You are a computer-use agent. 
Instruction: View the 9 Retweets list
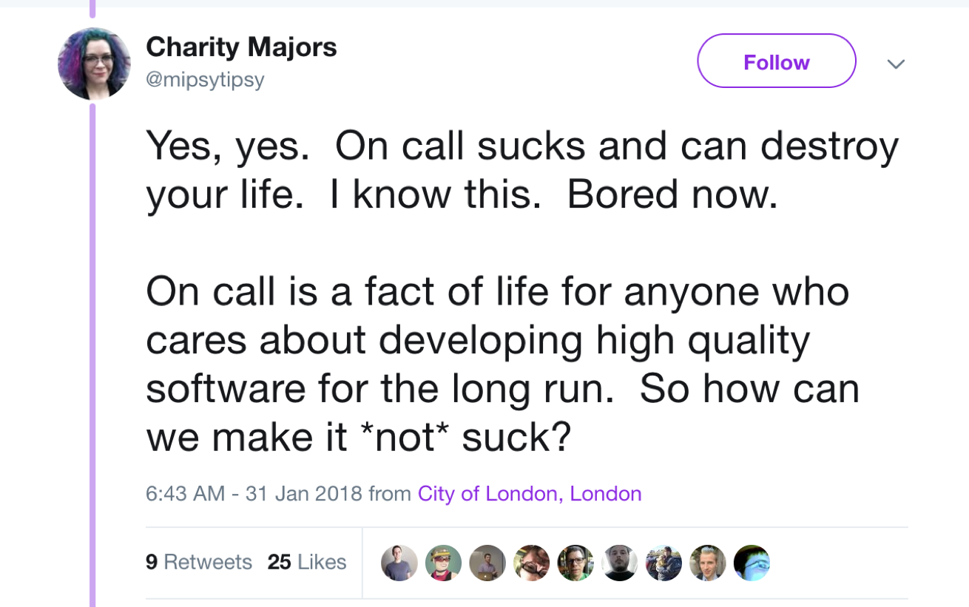click(x=199, y=562)
